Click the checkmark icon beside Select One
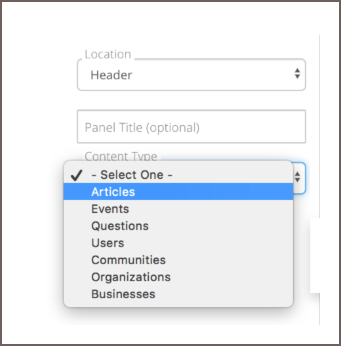 [x=77, y=175]
